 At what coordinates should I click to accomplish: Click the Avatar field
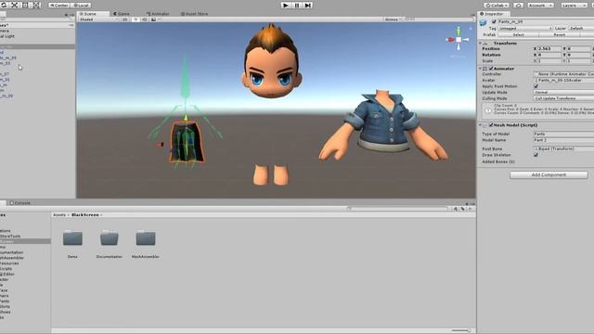coord(563,81)
